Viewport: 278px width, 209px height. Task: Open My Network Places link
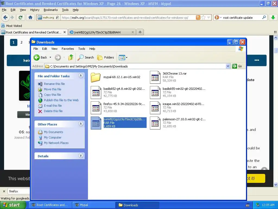tap(56, 143)
